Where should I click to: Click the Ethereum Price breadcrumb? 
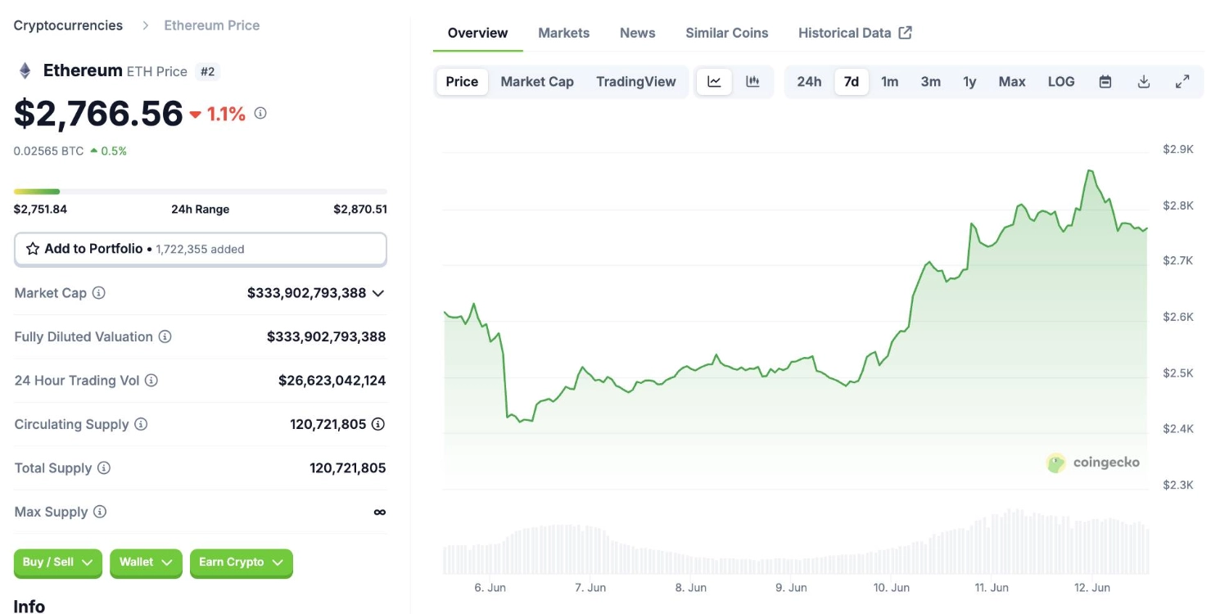click(x=212, y=25)
